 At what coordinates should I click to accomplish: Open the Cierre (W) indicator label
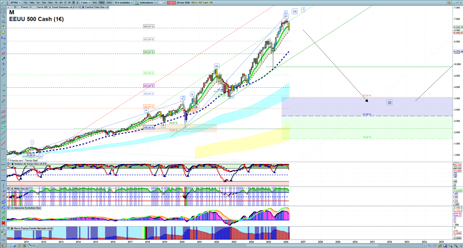tap(41, 7)
